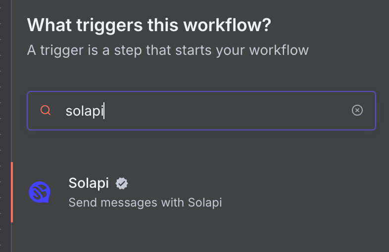The width and height of the screenshot is (389, 252).
Task: Click the 'A trigger is a step' subtitle
Action: (x=168, y=50)
